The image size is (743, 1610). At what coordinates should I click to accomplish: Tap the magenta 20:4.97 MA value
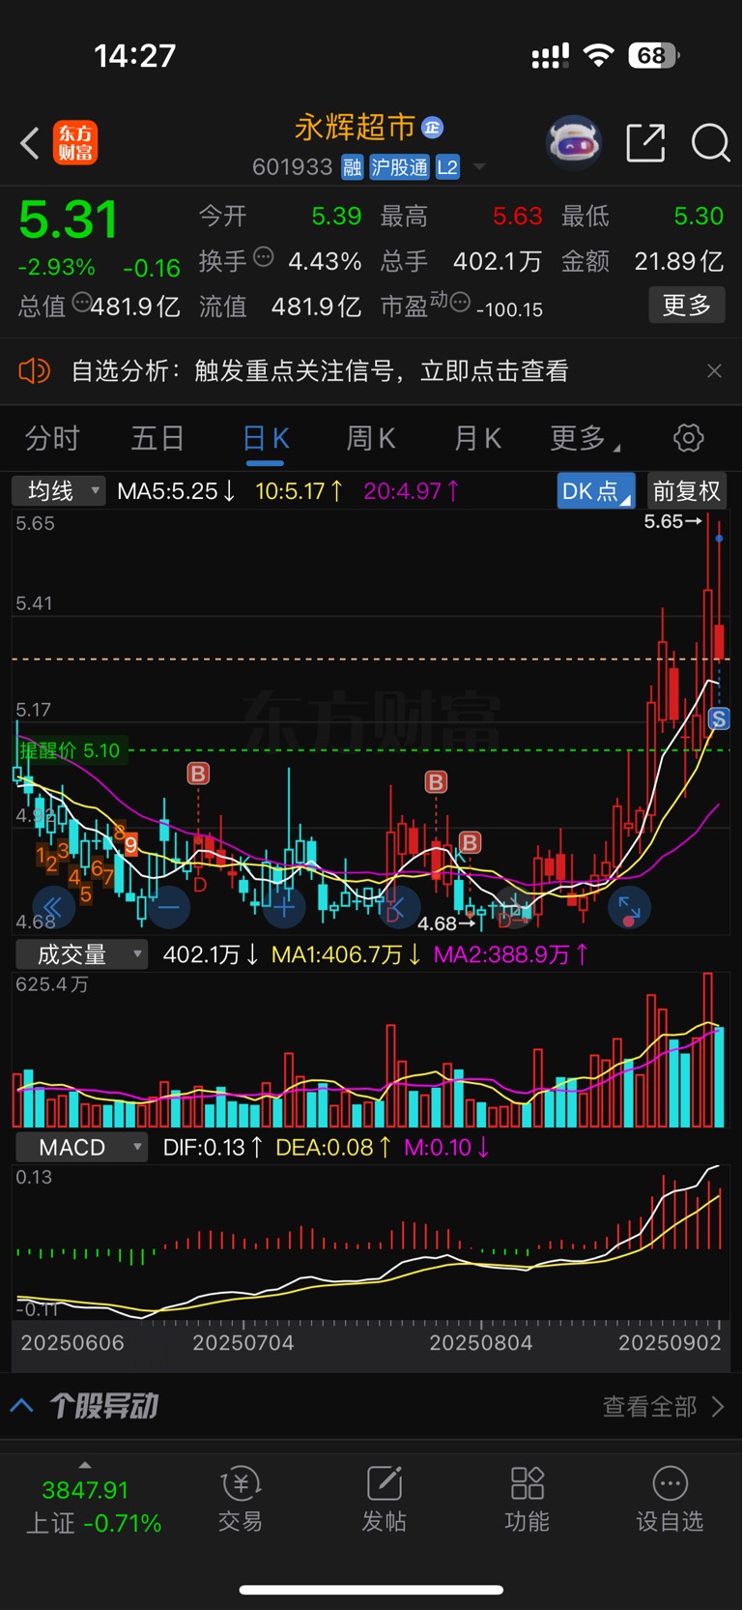coord(412,491)
